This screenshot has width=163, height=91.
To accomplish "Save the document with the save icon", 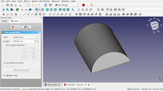I will pyautogui.click(x=11, y=5).
